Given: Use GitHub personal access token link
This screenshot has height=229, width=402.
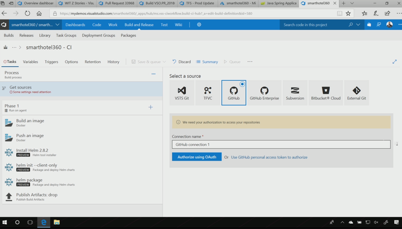Looking at the screenshot, I should [x=269, y=157].
